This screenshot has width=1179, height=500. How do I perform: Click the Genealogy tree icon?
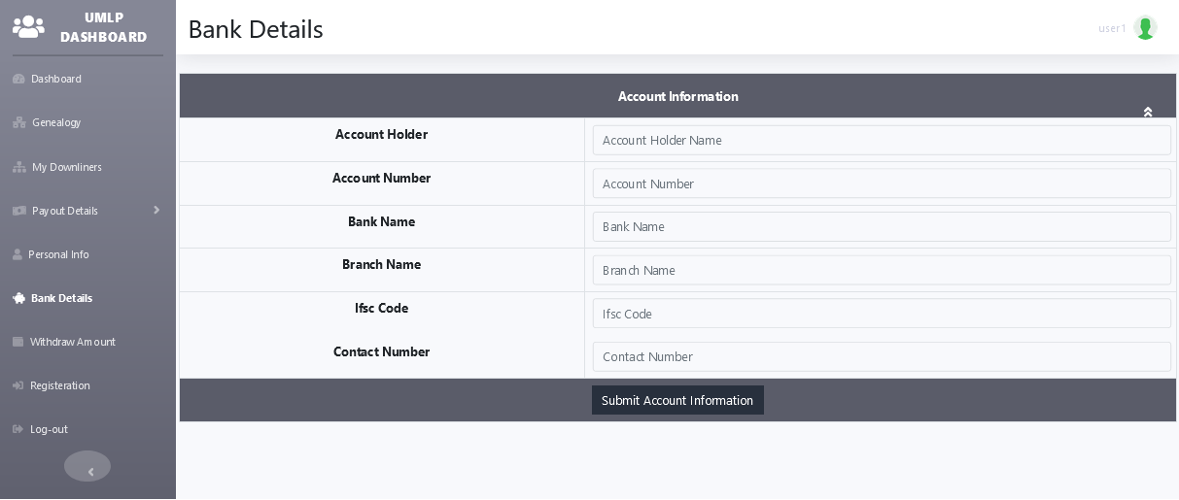click(18, 122)
